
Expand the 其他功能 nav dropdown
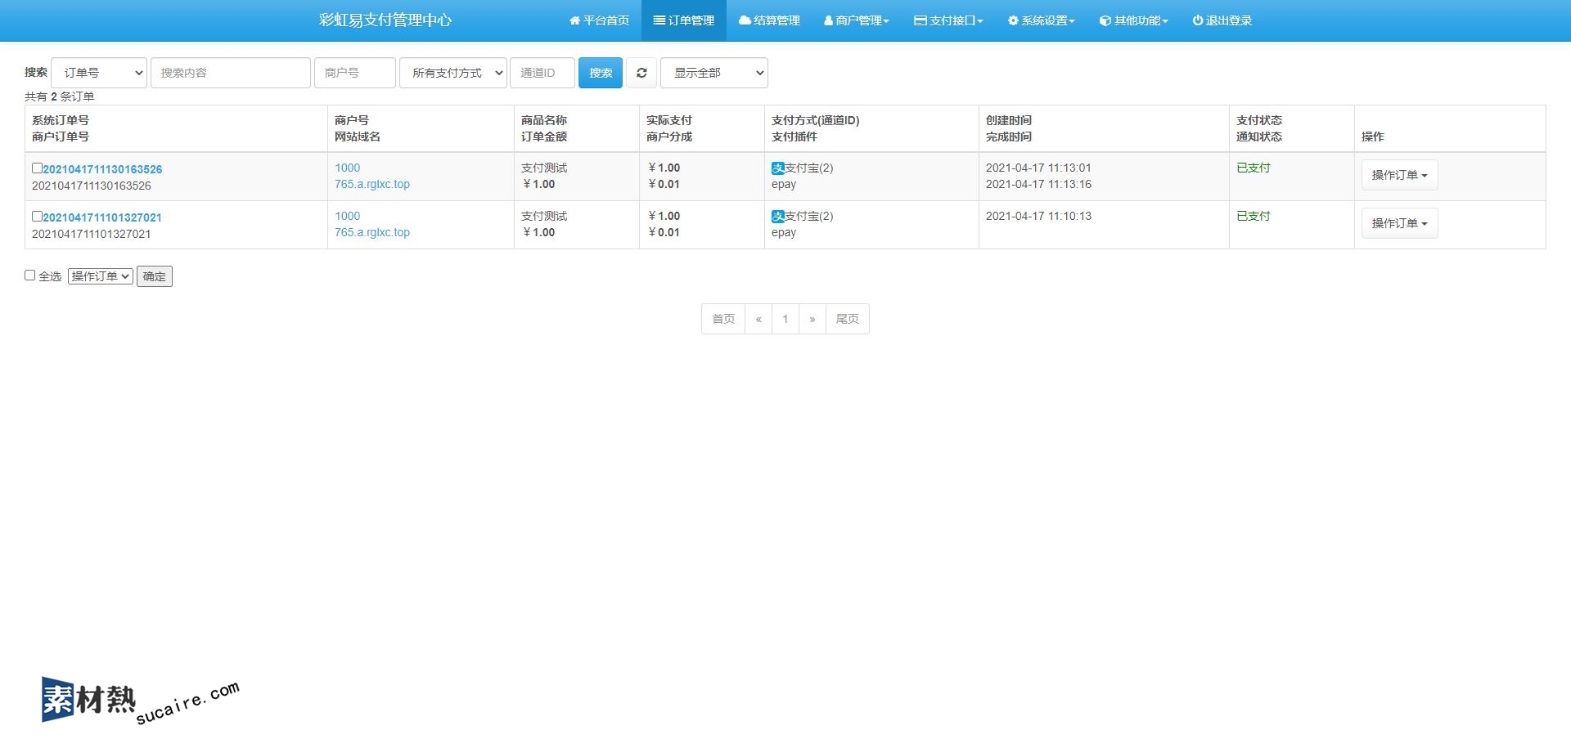click(1133, 20)
